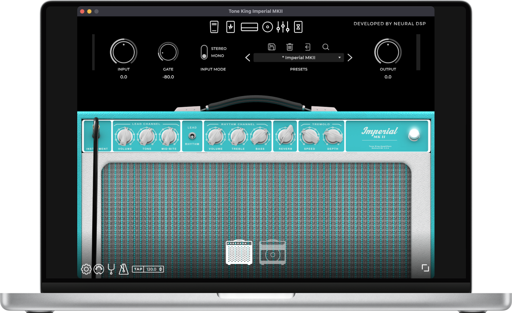Tap tempo with the TAP button
The height and width of the screenshot is (313, 512).
(138, 269)
